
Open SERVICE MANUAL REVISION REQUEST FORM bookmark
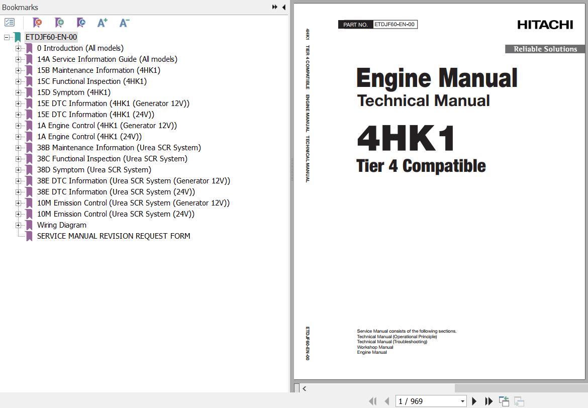(113, 236)
